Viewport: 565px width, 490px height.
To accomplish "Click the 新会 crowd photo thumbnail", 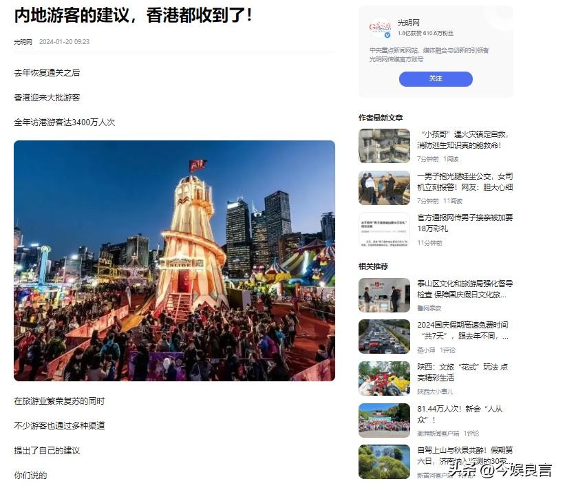I will [384, 420].
